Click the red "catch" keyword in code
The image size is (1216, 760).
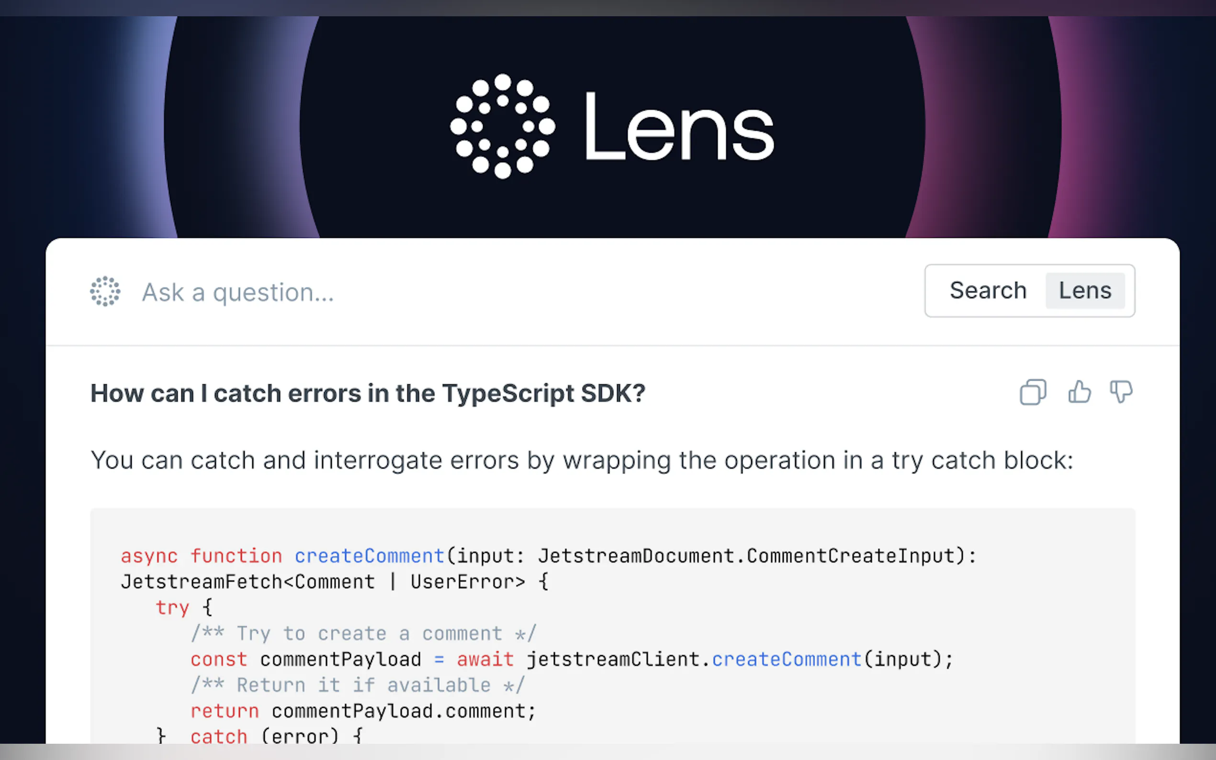pos(219,737)
